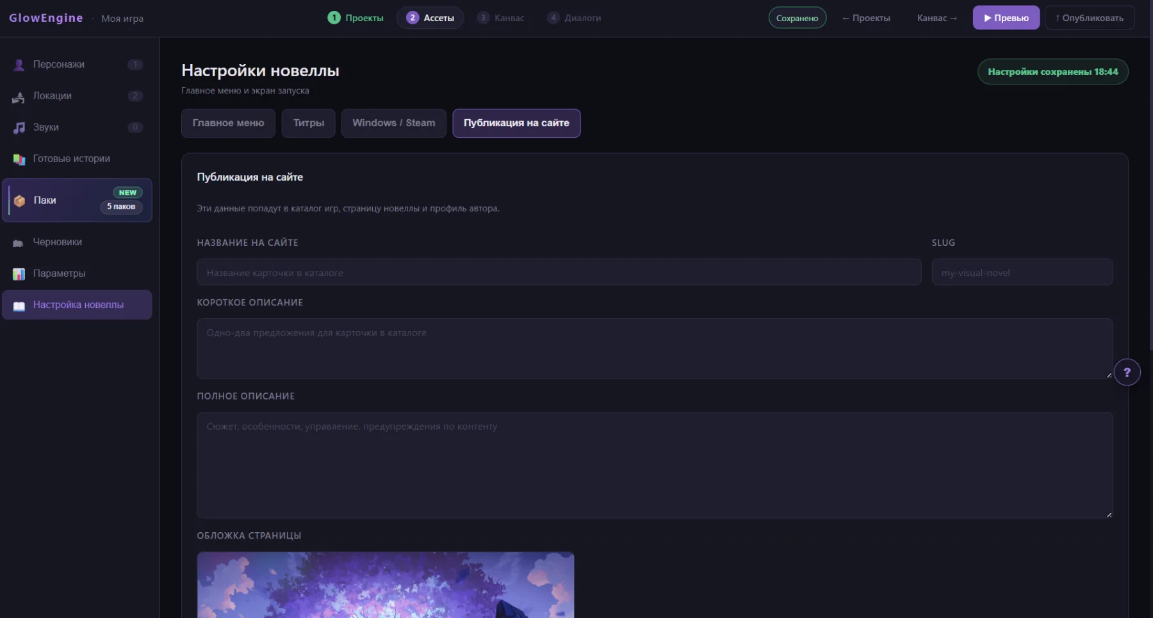Click the Главное меню и экран запуска subtitle
This screenshot has height=618, width=1153.
tap(245, 91)
